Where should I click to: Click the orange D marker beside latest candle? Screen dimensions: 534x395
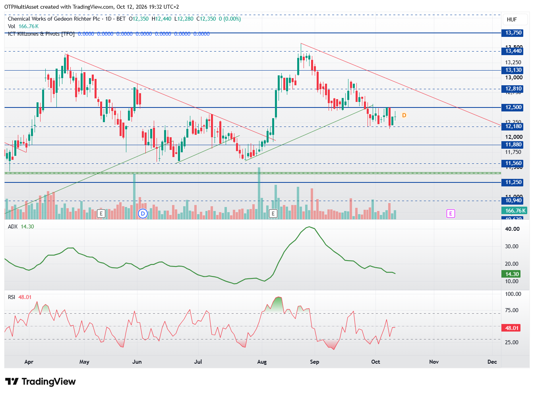pos(404,115)
